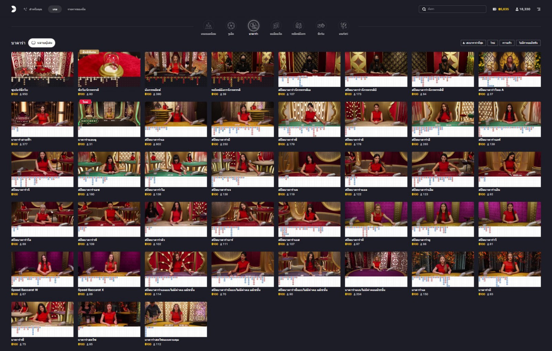Open the Speed Baccarat X table
This screenshot has width=552, height=351.
[x=109, y=269]
